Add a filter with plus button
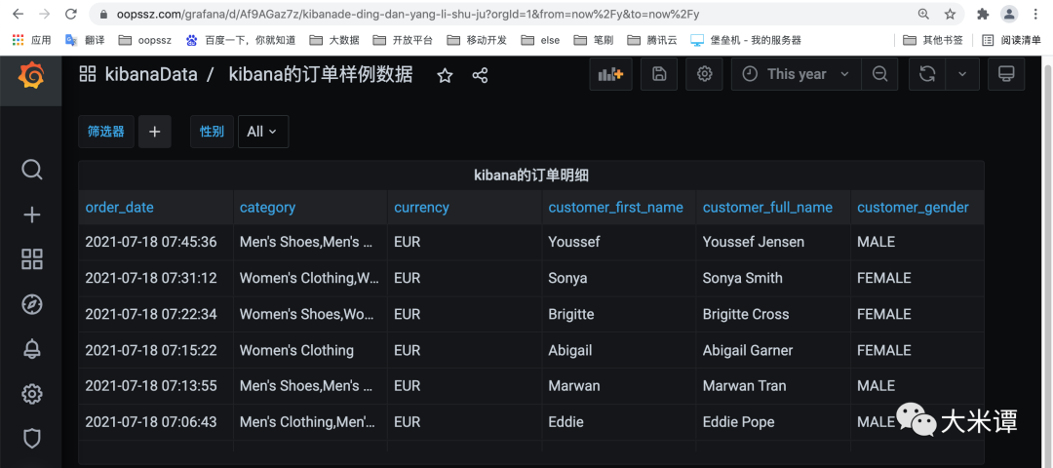The width and height of the screenshot is (1053, 468). [154, 132]
